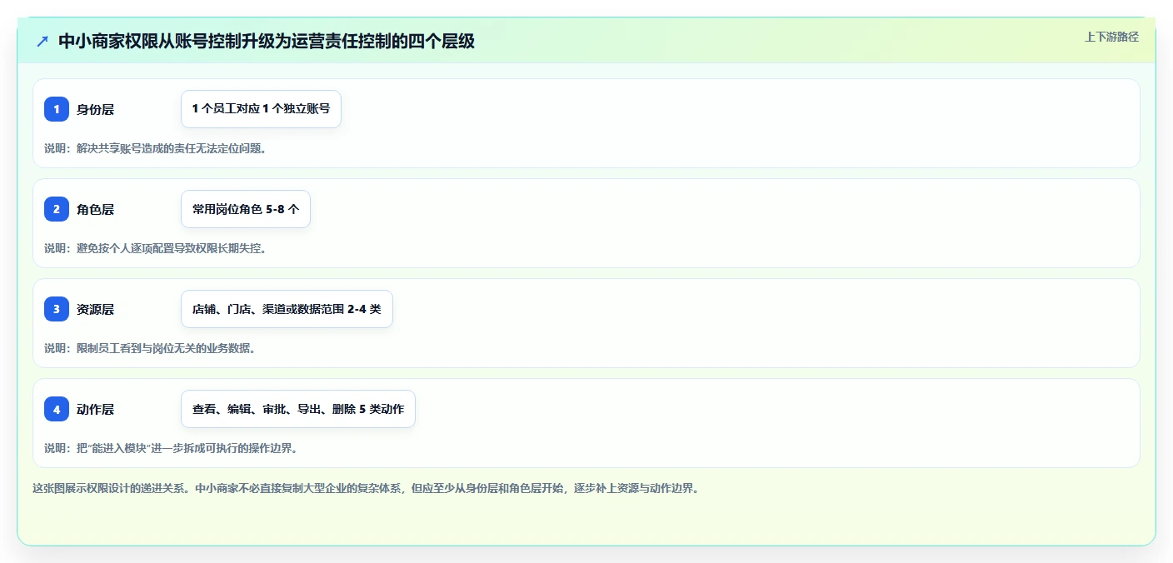
Task: Click the number 4 badge for 动作层
Action: [x=57, y=409]
